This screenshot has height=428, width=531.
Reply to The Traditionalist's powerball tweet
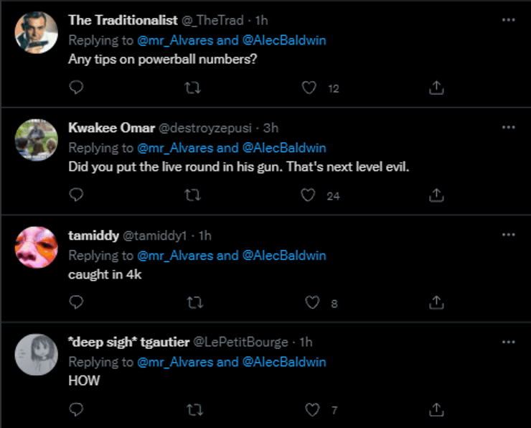point(77,88)
